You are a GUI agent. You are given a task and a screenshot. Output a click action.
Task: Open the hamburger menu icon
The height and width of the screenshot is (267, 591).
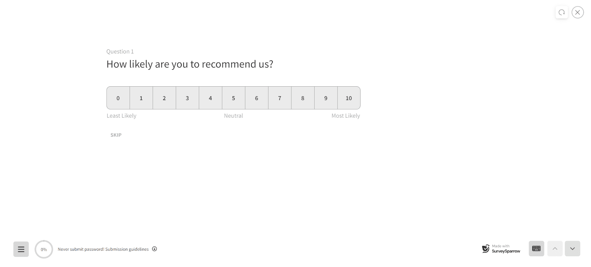21,249
